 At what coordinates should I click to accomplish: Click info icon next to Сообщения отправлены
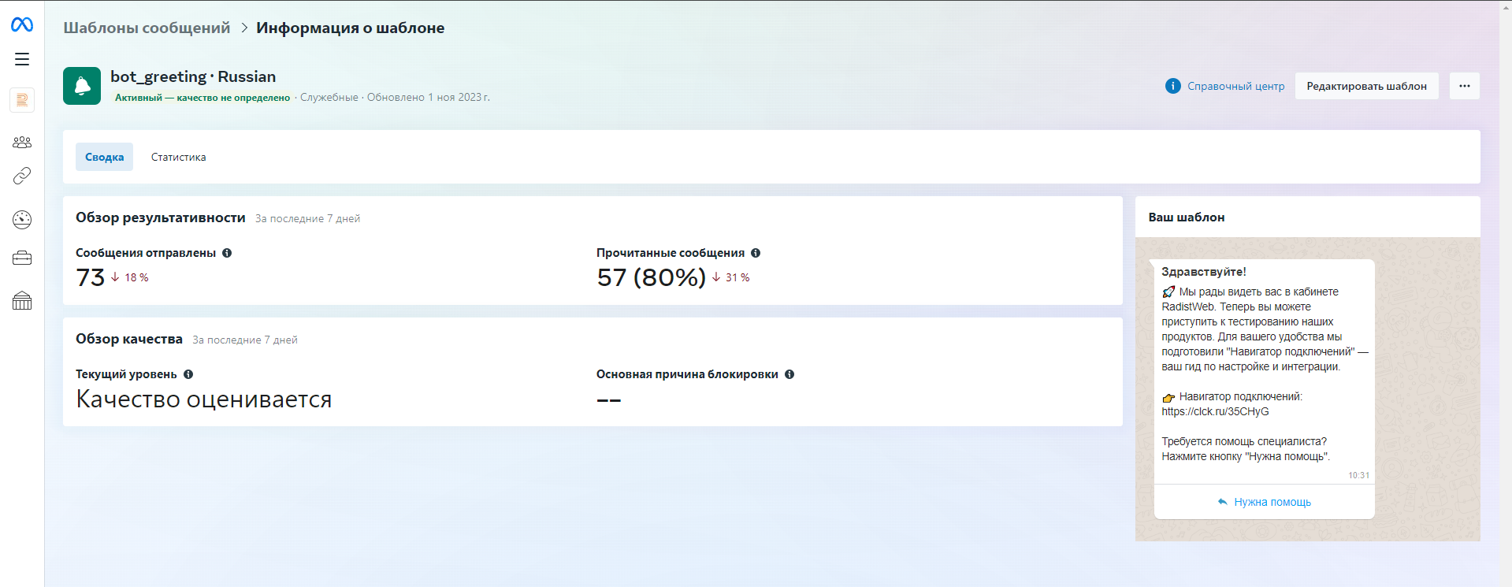coord(227,253)
